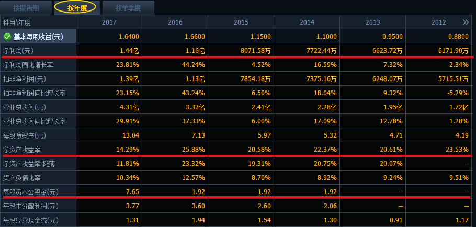Select the 科目\年度 header cell

pos(17,22)
